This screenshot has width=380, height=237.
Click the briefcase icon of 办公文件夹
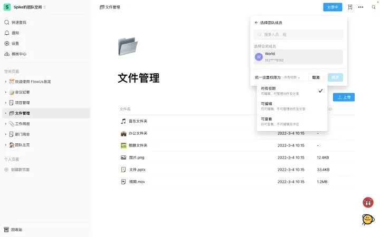click(123, 133)
